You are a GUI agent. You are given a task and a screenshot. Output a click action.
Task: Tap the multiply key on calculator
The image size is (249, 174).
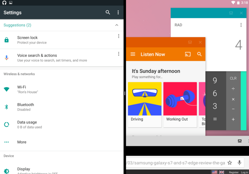point(233,99)
